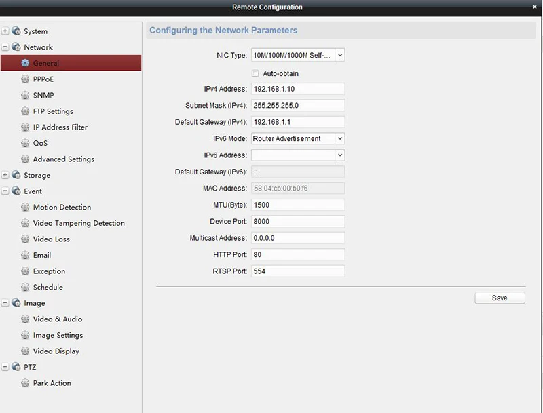The width and height of the screenshot is (543, 413).
Task: Open Video Tampering Detection settings
Action: (79, 223)
